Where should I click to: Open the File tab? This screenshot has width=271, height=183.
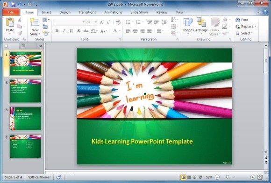point(11,12)
